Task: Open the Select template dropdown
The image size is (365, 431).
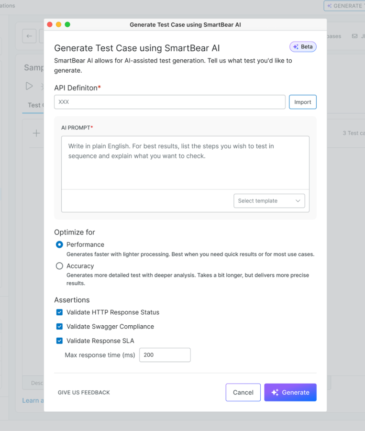Action: pos(269,201)
